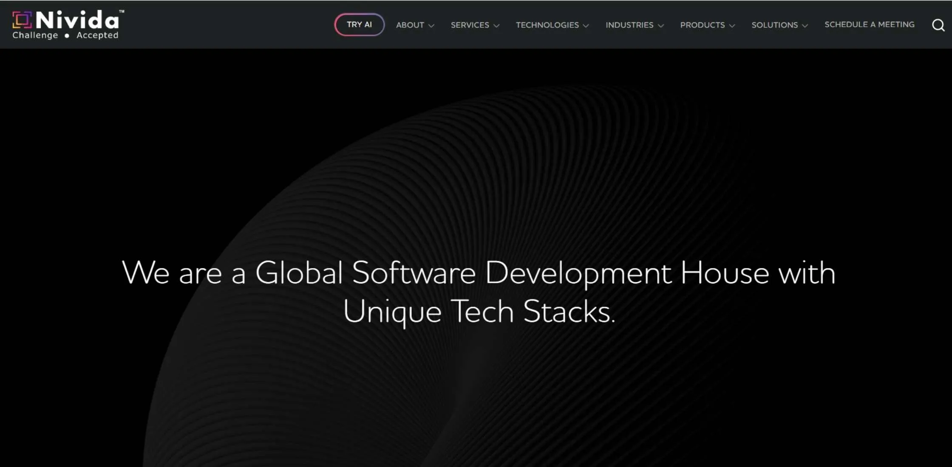Click the Challenge Accepted tagline
The image size is (952, 467).
point(65,35)
